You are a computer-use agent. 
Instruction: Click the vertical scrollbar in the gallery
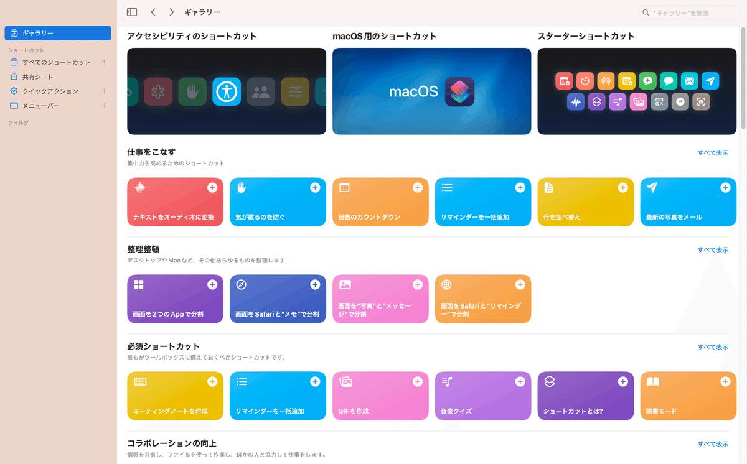pyautogui.click(x=743, y=77)
